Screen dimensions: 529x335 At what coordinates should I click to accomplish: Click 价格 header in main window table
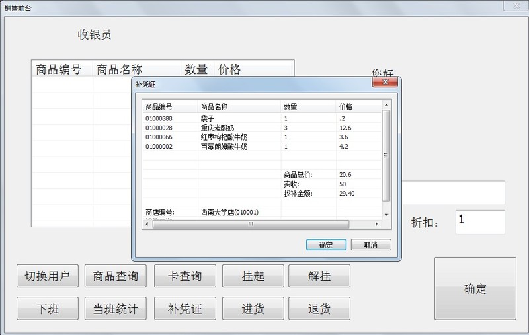253,69
